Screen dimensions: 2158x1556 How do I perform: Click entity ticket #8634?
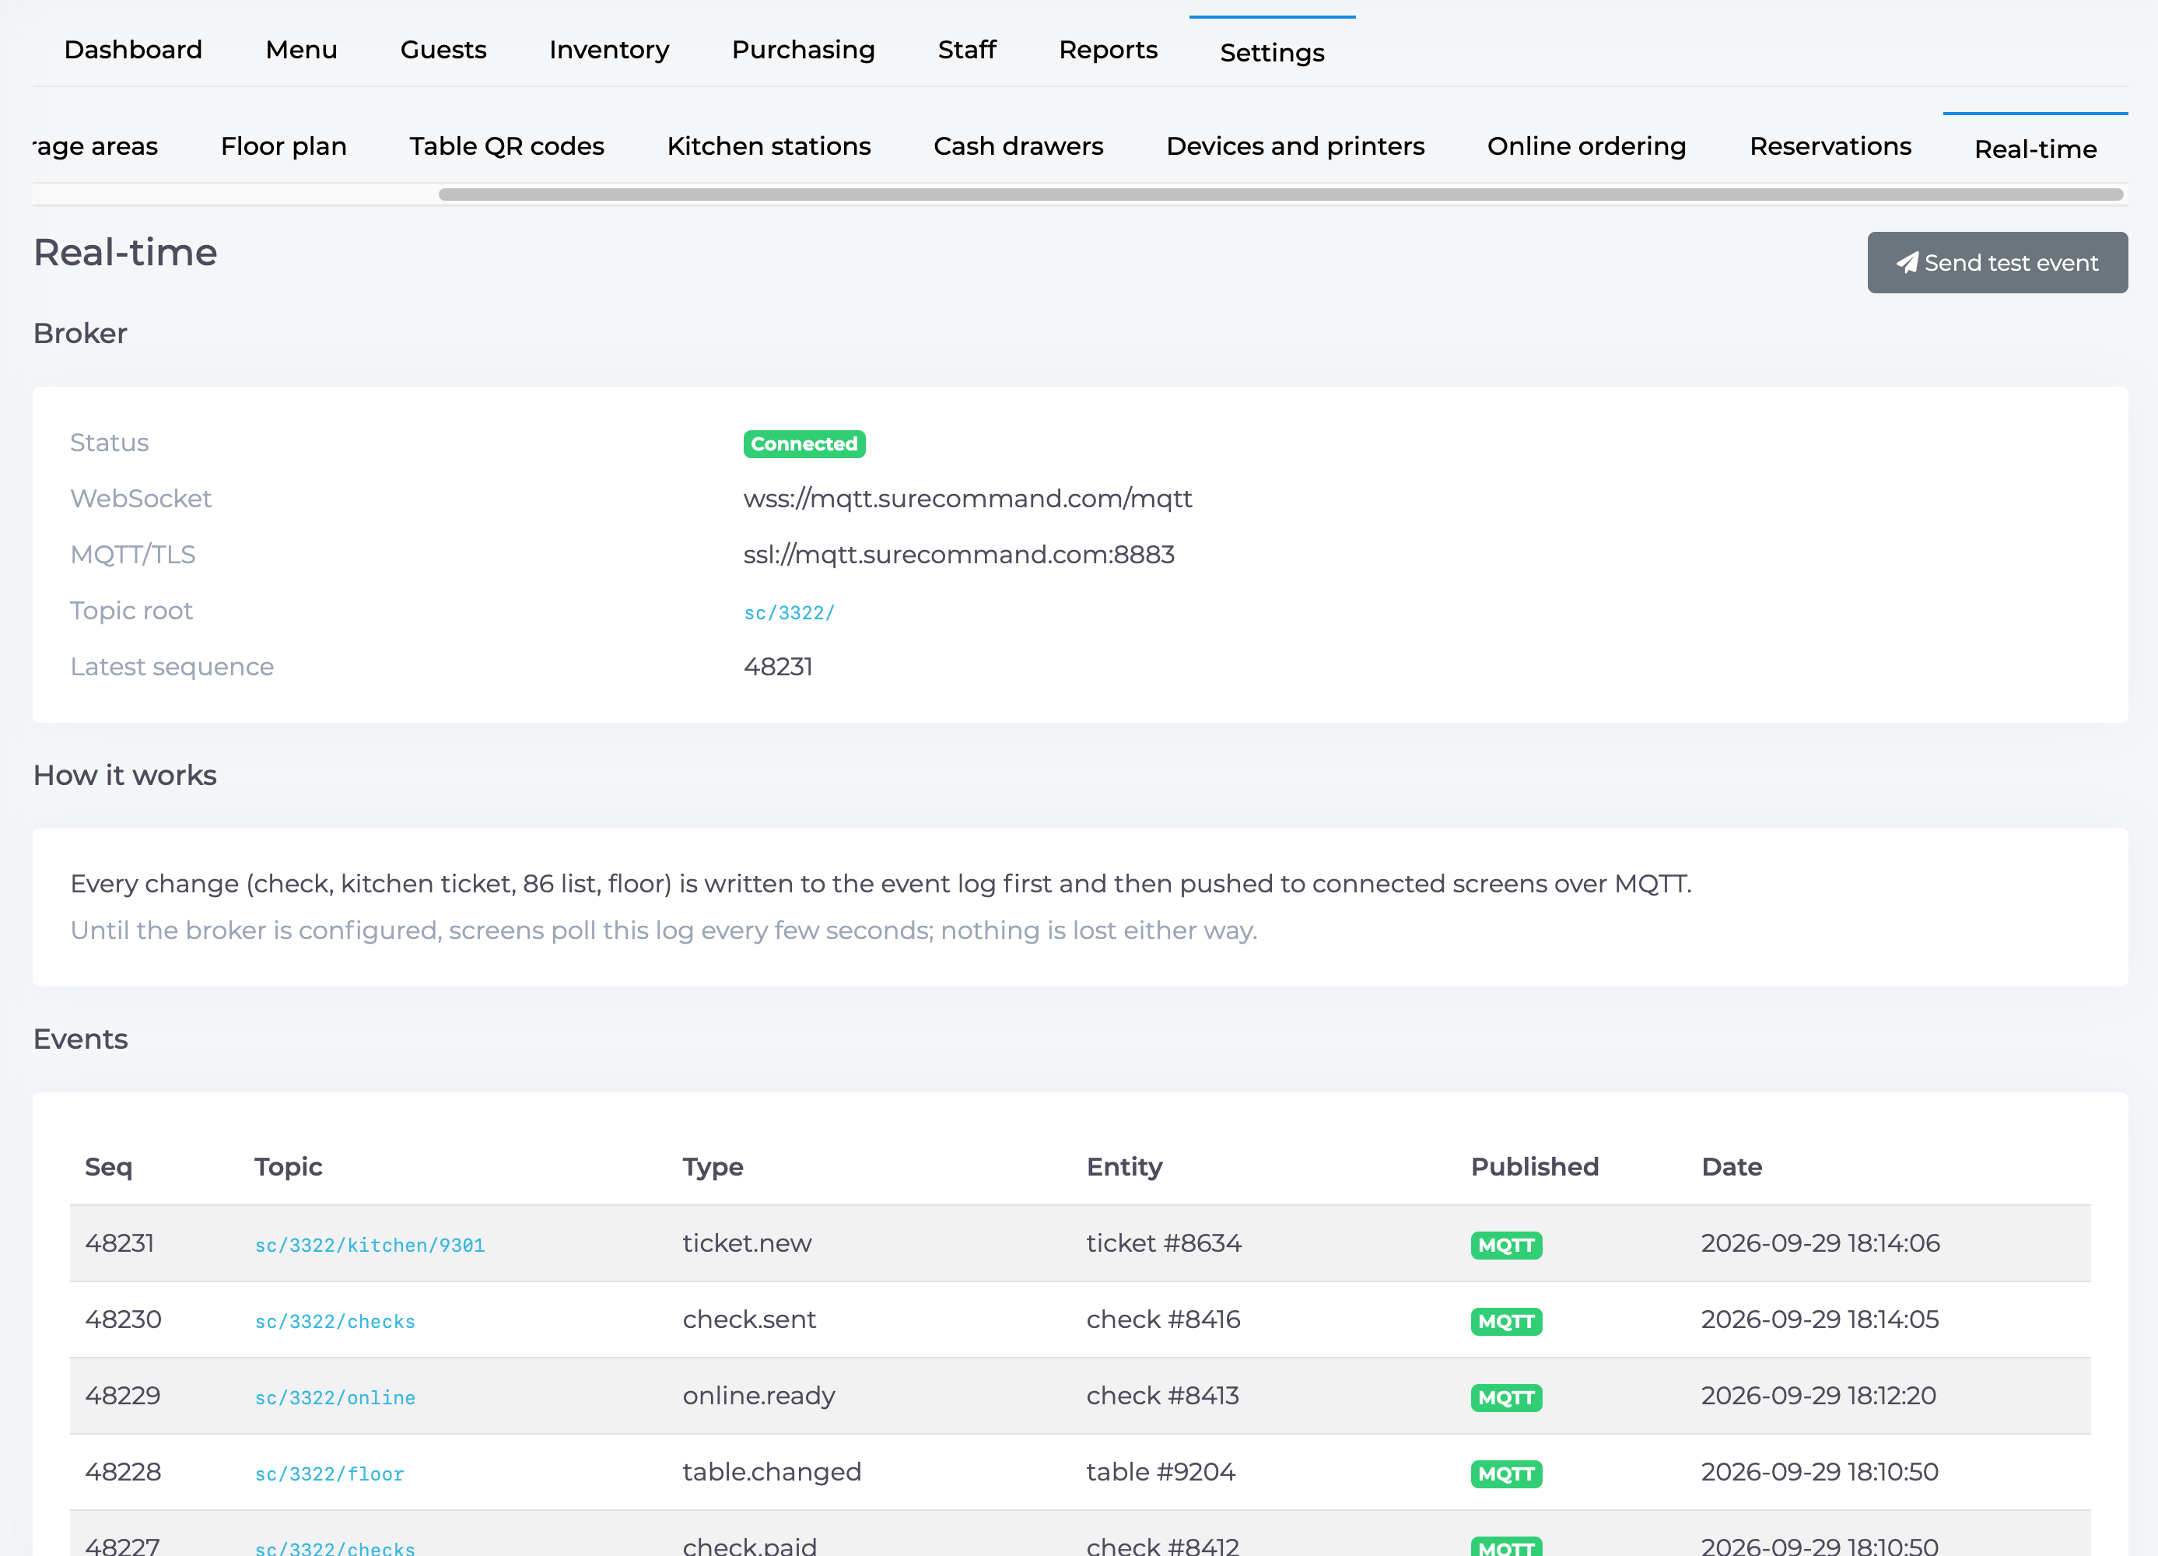pos(1164,1243)
